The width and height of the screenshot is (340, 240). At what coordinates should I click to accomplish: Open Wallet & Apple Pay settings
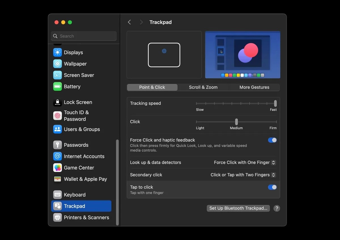[57, 179]
